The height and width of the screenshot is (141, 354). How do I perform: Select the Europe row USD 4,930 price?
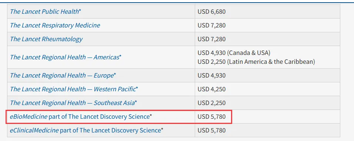tap(211, 75)
